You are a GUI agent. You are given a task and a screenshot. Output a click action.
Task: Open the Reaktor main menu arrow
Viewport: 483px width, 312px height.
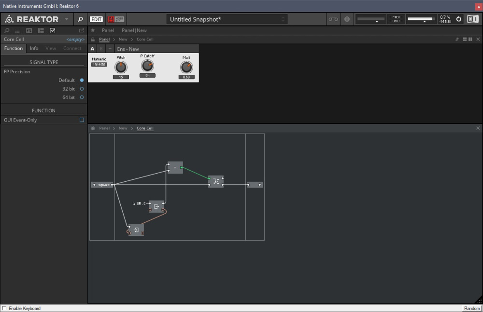(x=67, y=19)
